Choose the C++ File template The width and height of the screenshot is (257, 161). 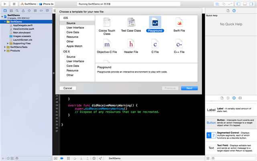179,46
